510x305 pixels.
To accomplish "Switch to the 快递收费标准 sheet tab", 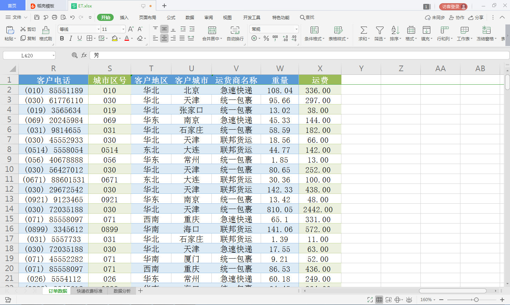I will [90, 291].
